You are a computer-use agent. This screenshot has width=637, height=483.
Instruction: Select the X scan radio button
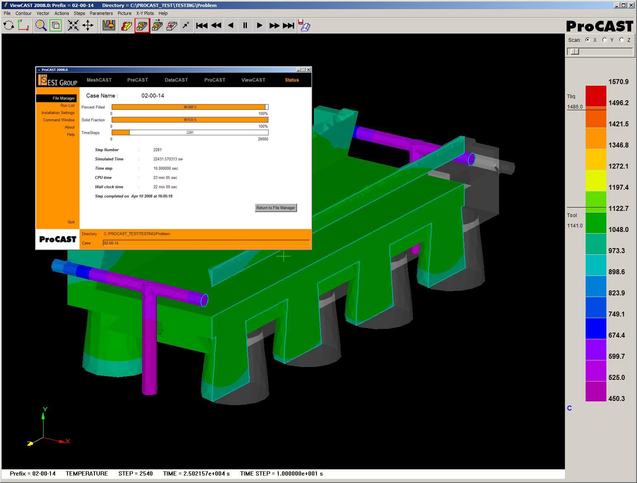[x=587, y=40]
